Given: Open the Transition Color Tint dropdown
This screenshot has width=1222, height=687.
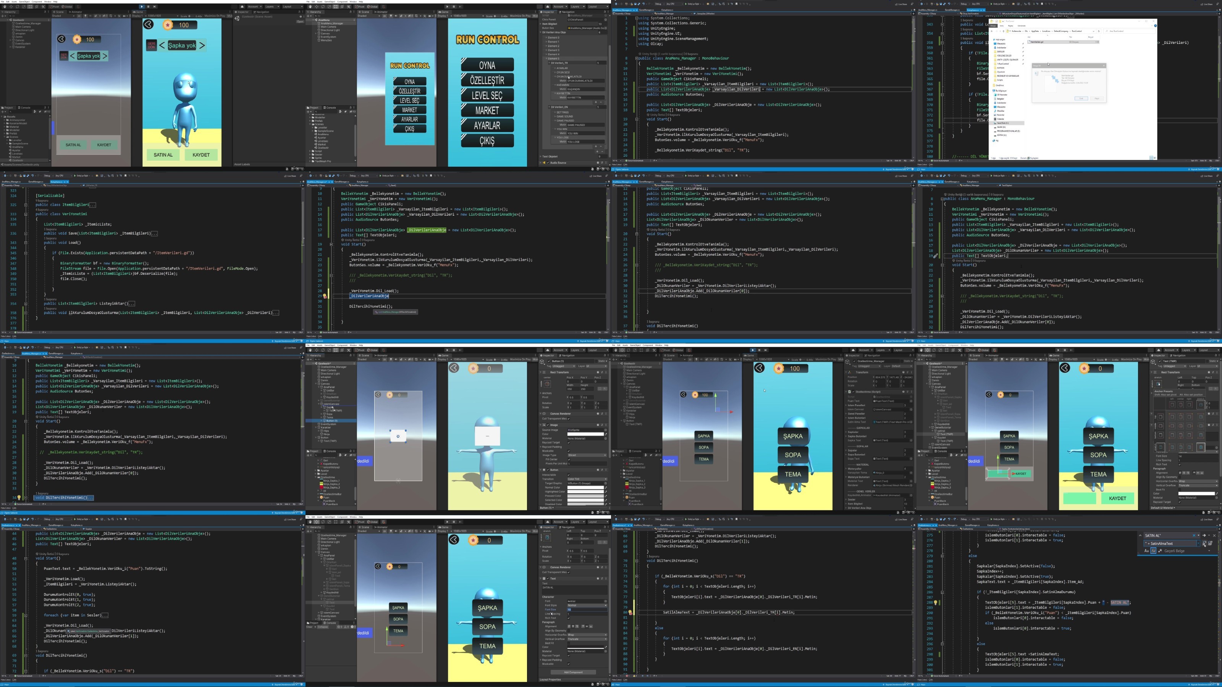Looking at the screenshot, I should point(587,479).
